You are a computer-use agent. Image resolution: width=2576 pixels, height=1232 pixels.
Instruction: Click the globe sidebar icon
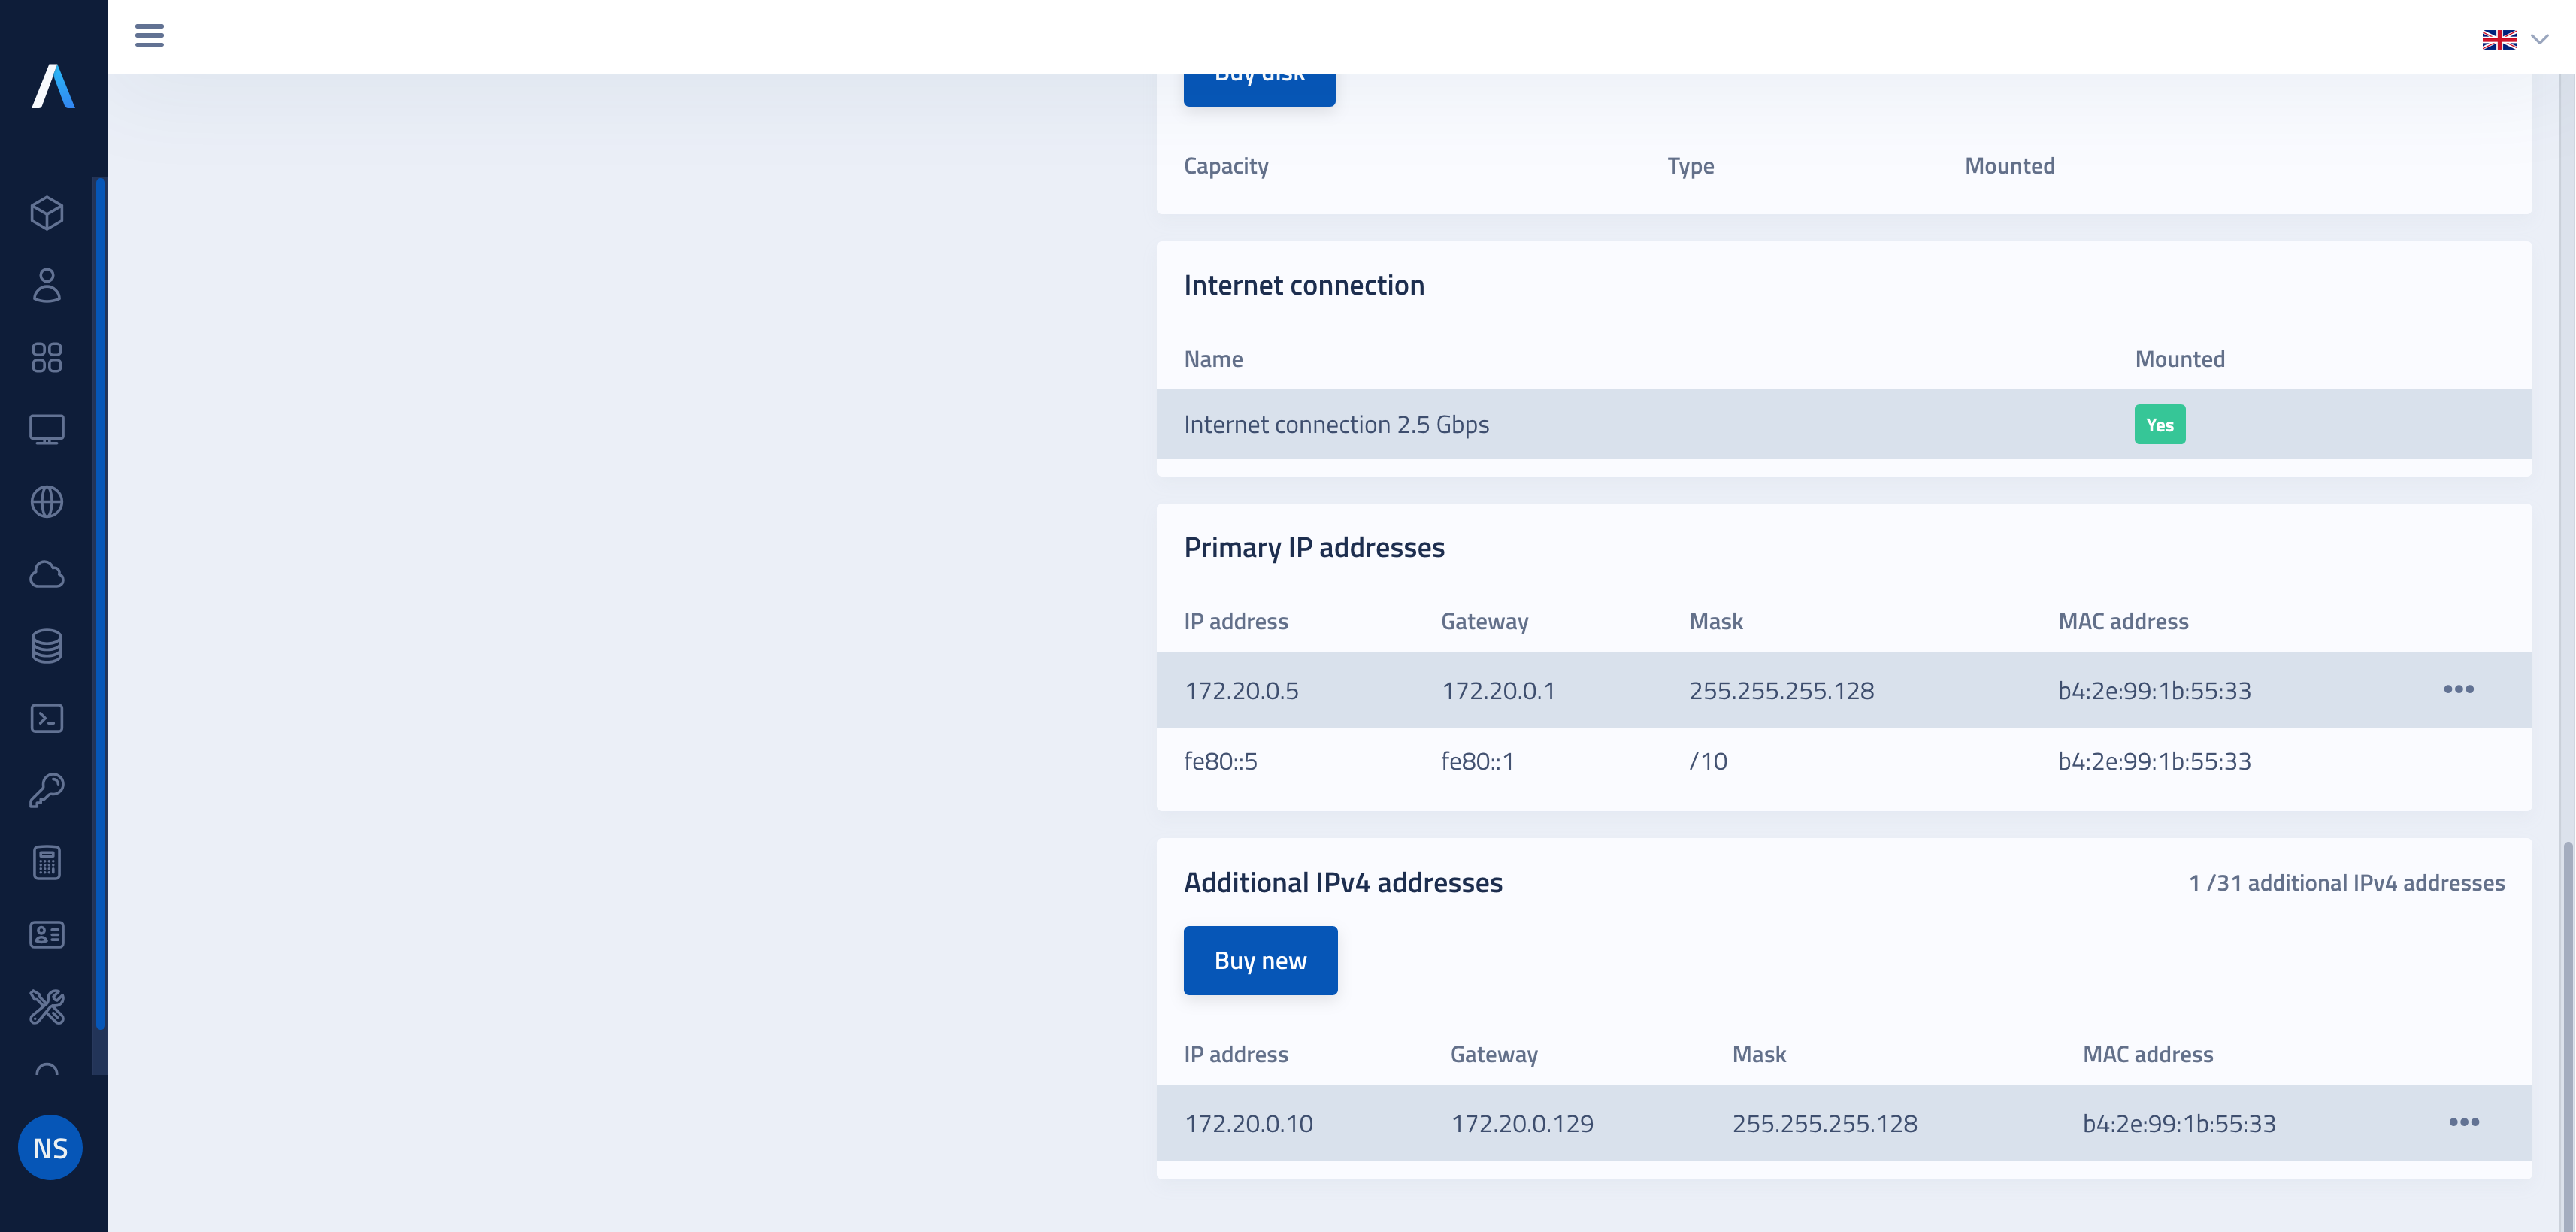pos(47,502)
